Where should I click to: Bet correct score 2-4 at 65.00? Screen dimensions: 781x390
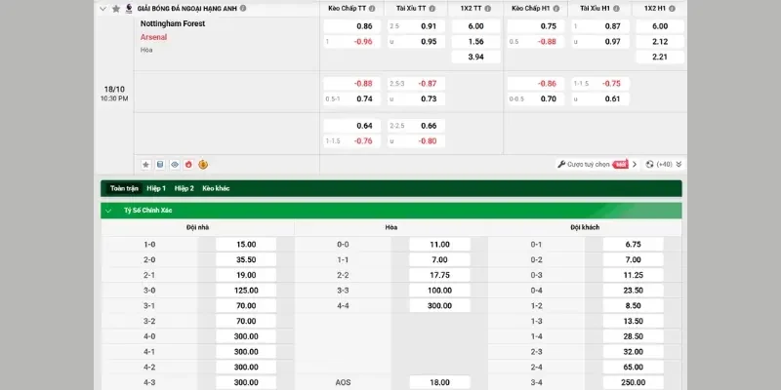click(633, 368)
